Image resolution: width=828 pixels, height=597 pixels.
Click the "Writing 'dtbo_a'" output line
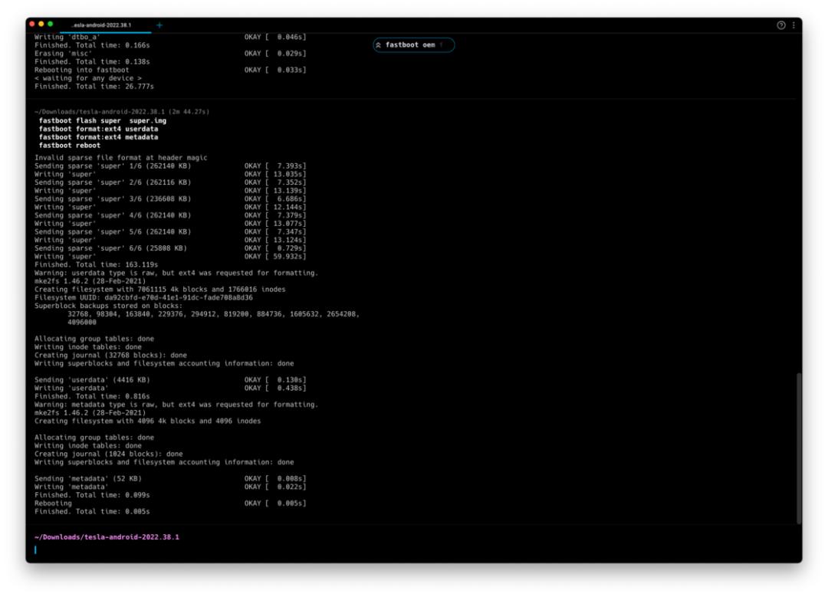[x=67, y=37]
